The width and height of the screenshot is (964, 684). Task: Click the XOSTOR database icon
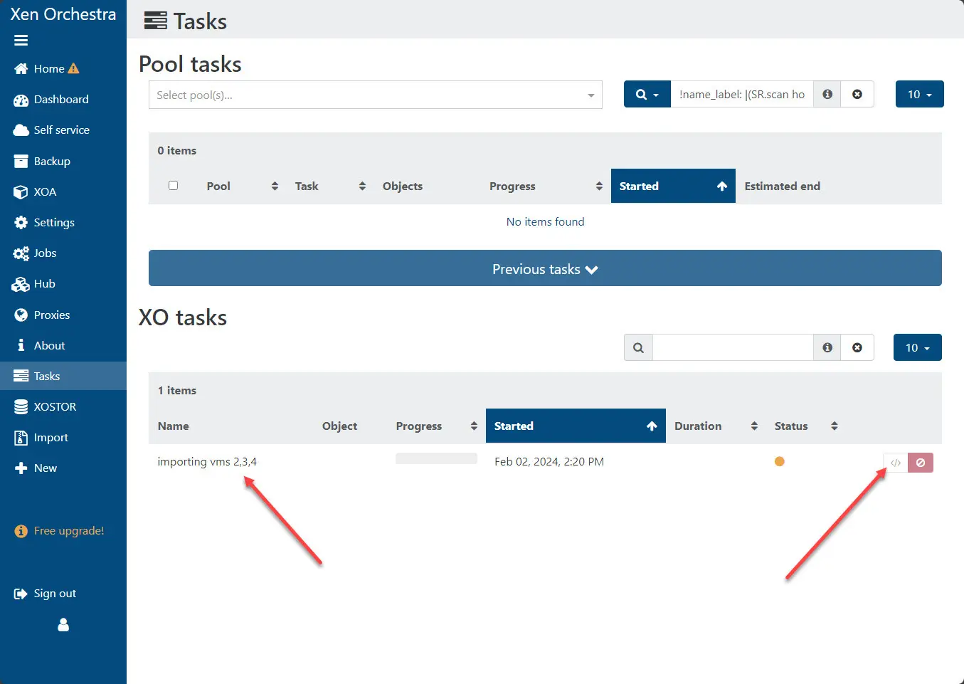tap(21, 406)
